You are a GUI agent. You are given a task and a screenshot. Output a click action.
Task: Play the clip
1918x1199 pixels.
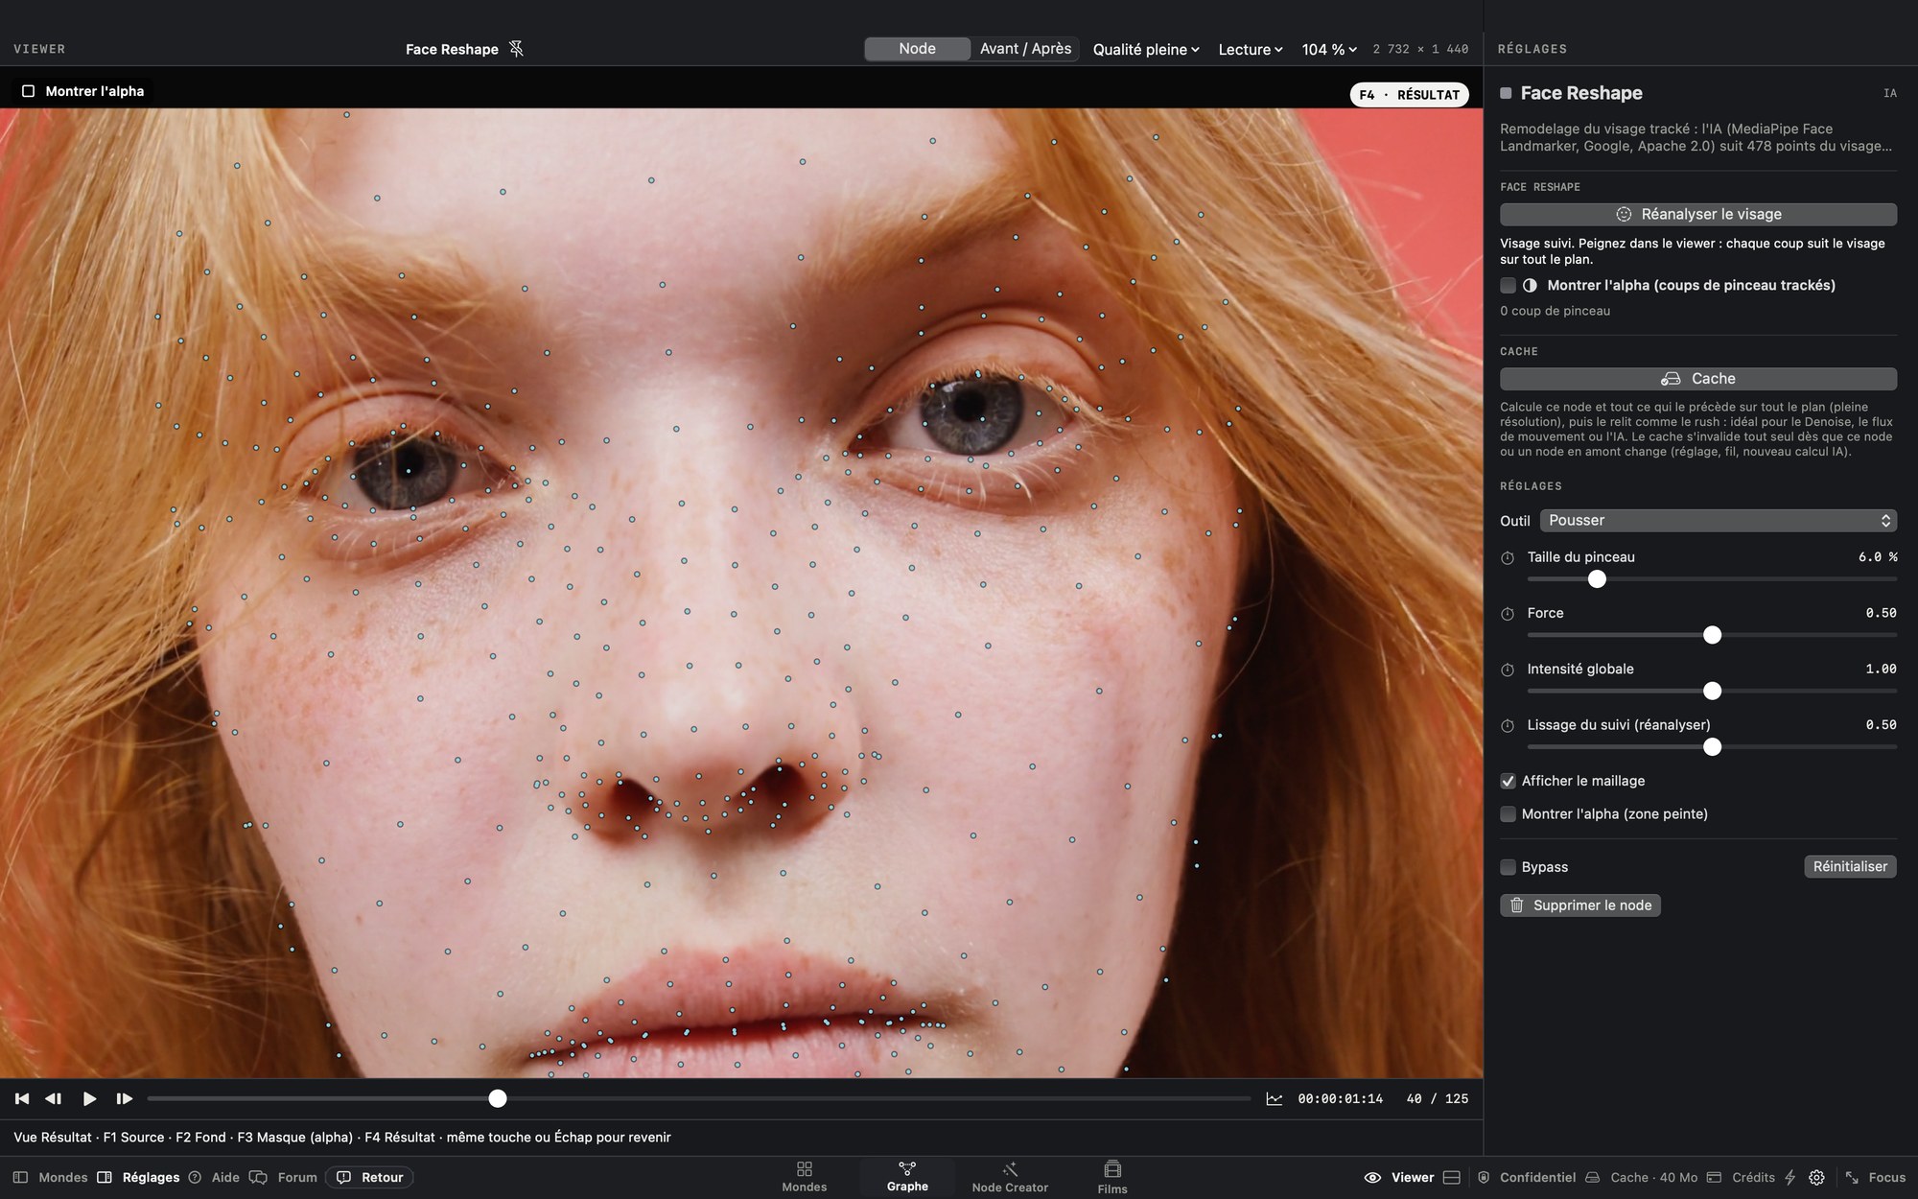(89, 1098)
